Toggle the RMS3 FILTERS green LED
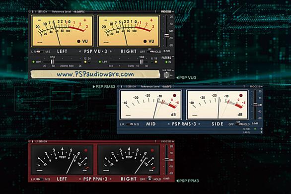This screenshot has width=291, height=194. (255, 129)
